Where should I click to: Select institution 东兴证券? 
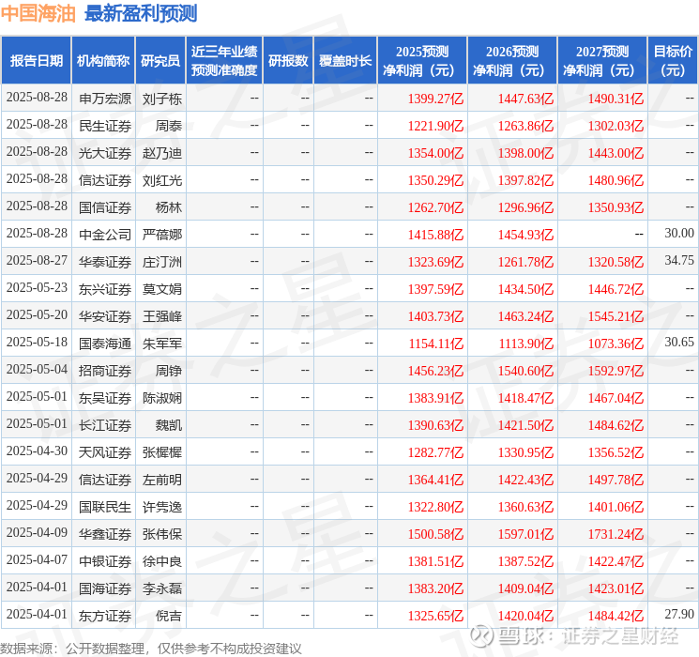[105, 289]
